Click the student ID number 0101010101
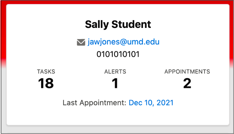Viewport: 234px width, 134px height. point(118,54)
